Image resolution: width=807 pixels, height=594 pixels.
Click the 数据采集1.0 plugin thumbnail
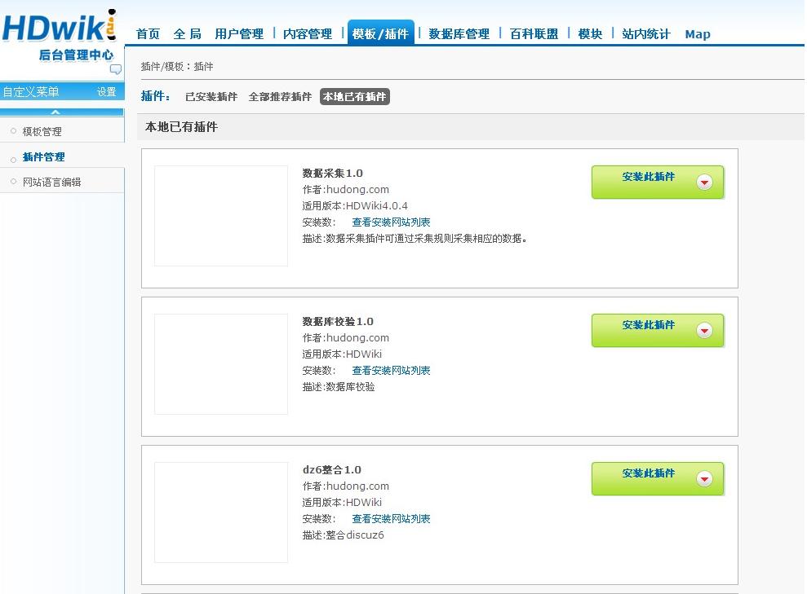tap(221, 216)
